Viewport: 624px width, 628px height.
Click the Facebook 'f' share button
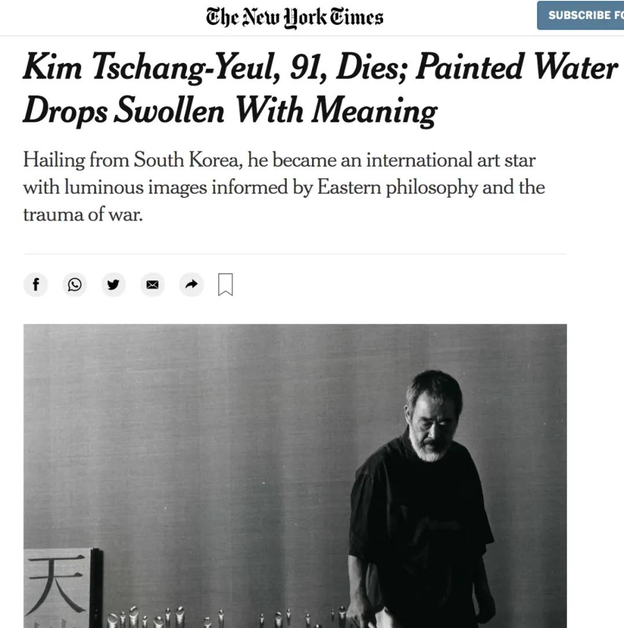[x=36, y=285]
